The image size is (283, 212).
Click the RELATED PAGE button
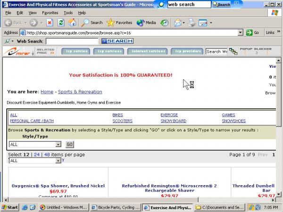tap(45, 51)
